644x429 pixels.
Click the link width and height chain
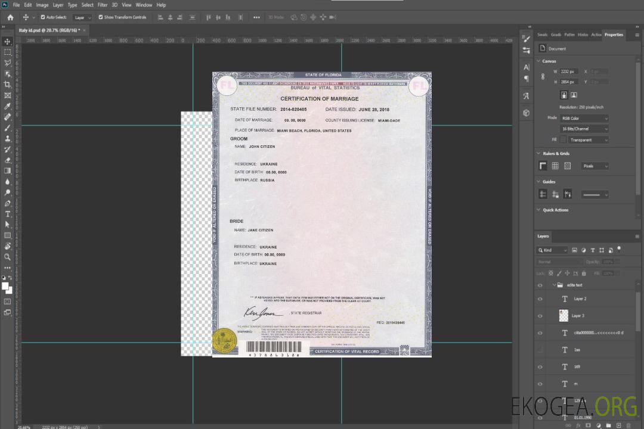(x=543, y=77)
